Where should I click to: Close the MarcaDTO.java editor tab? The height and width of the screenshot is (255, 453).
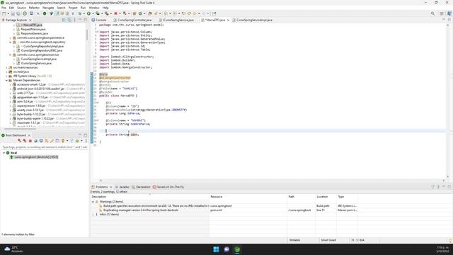[228, 21]
